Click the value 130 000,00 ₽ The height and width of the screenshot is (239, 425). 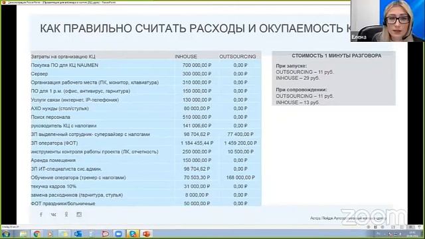tap(197, 100)
